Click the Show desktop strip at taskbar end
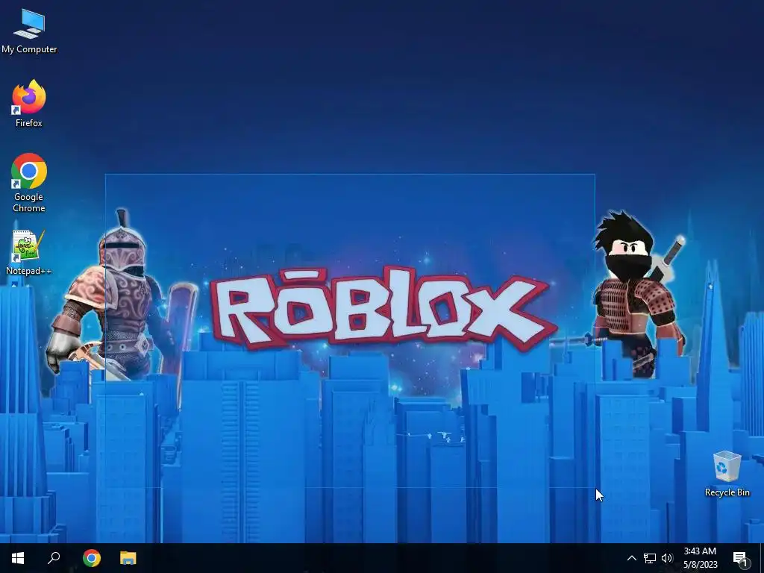This screenshot has width=764, height=573. 762,558
